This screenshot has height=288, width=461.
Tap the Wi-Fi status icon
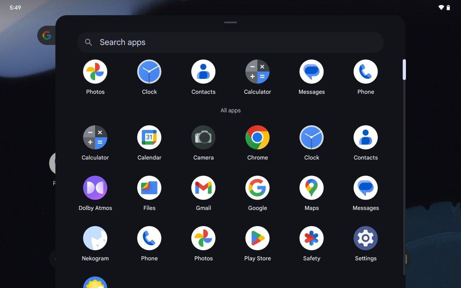tap(441, 8)
